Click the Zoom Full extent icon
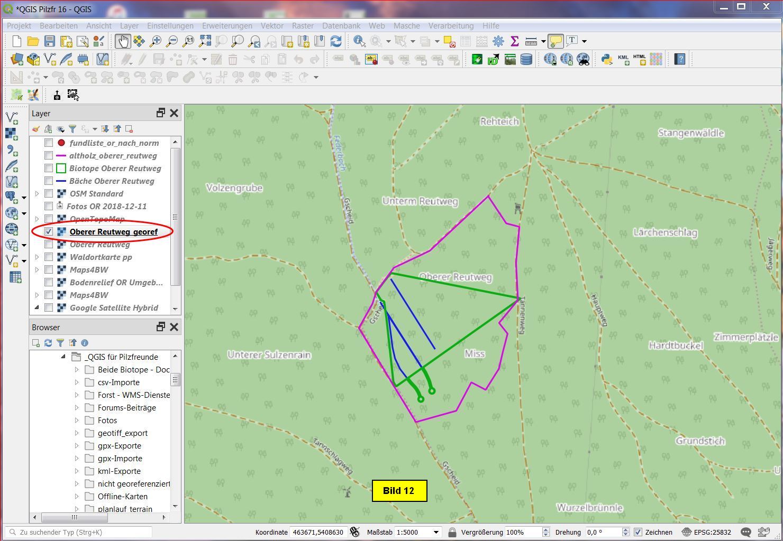 205,41
